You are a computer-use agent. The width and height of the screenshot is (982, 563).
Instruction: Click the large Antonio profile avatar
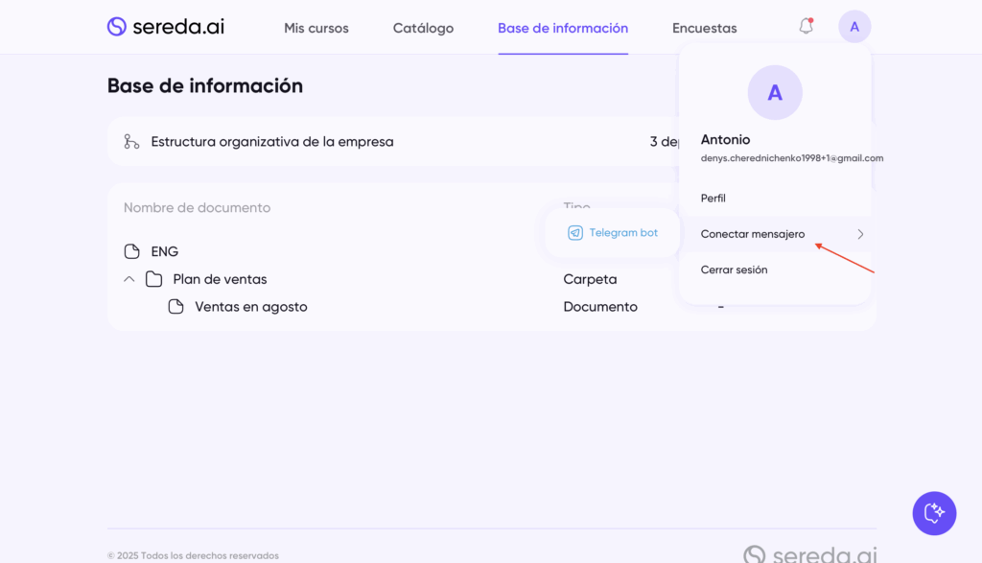point(775,93)
